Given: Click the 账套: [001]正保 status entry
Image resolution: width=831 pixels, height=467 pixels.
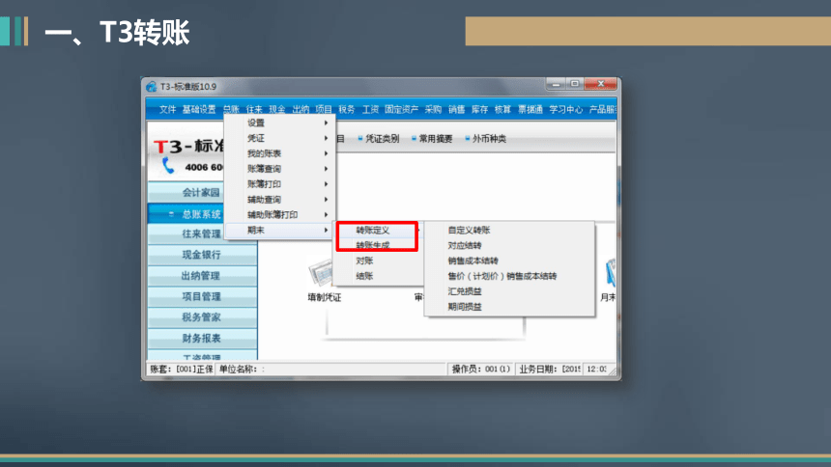Looking at the screenshot, I should (x=181, y=369).
